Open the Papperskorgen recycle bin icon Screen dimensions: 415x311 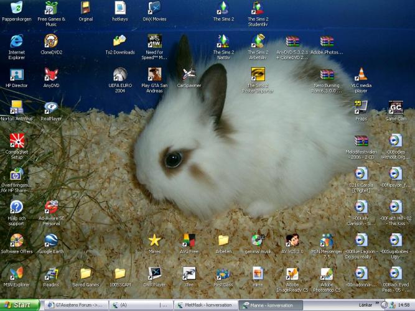tap(17, 8)
